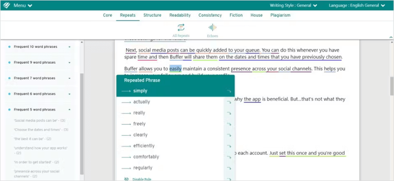Select phrase 'presence across your social channels'
This screenshot has height=181, width=394.
tap(37, 174)
